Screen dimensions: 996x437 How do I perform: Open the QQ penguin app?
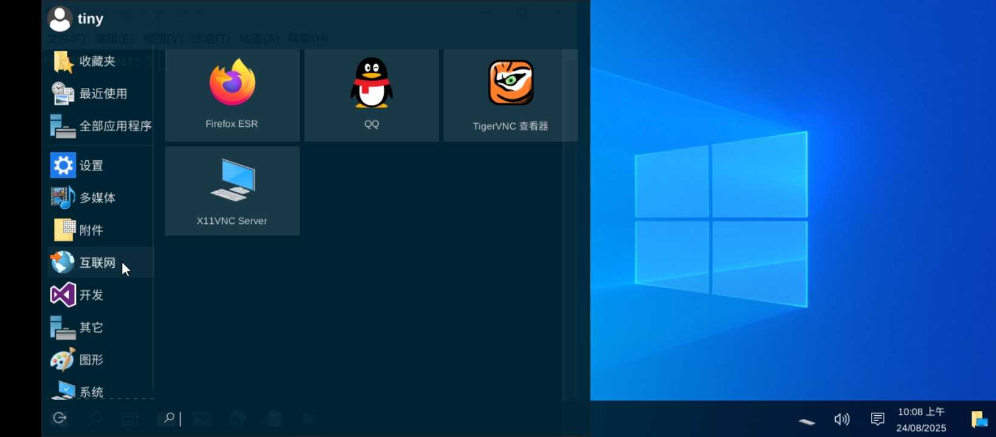(x=371, y=95)
